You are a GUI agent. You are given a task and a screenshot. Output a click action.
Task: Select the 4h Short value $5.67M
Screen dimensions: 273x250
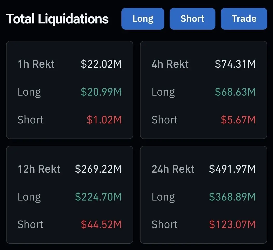click(x=238, y=120)
